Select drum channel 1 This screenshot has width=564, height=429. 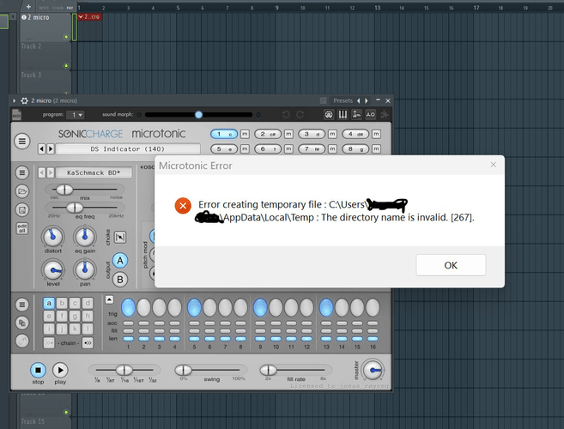coord(224,134)
